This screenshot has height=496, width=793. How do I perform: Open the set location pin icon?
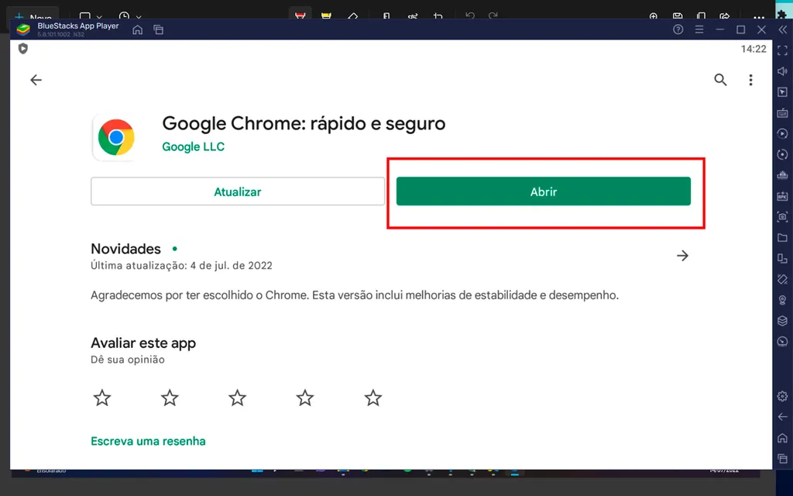[782, 300]
